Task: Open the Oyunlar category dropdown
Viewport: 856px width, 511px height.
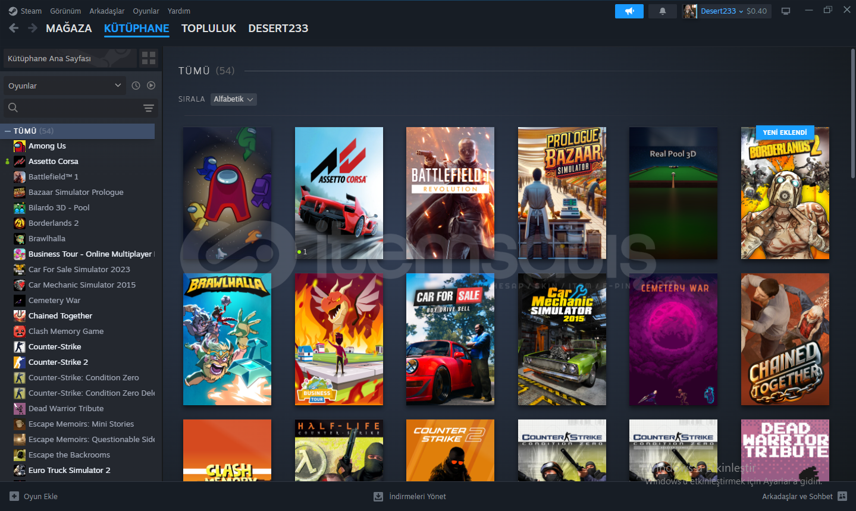Action: coord(65,86)
